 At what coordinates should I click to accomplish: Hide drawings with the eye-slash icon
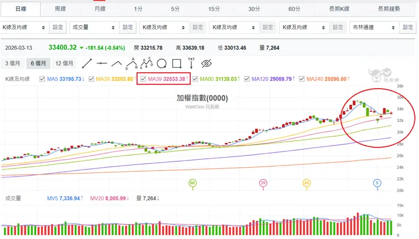coord(206,63)
